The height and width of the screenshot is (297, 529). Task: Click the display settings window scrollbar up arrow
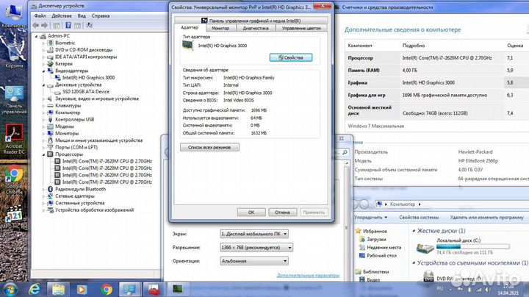pyautogui.click(x=347, y=164)
